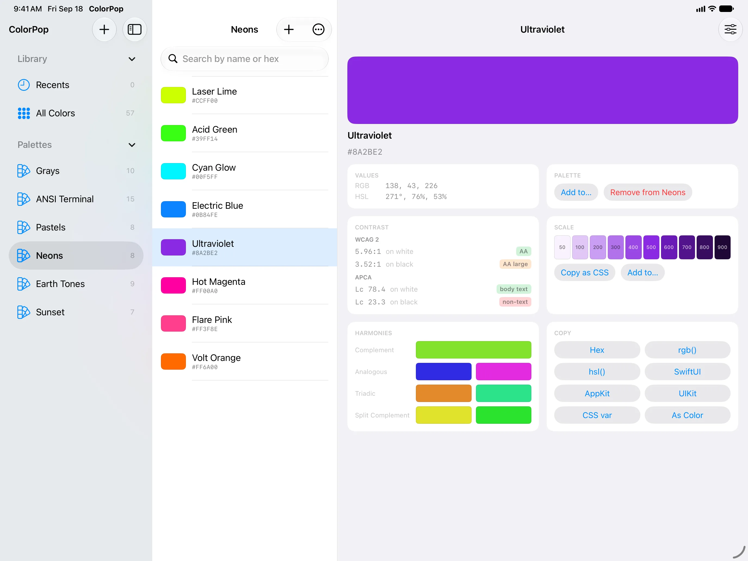Collapse the Library section chevron
The height and width of the screenshot is (561, 748).
click(x=132, y=59)
